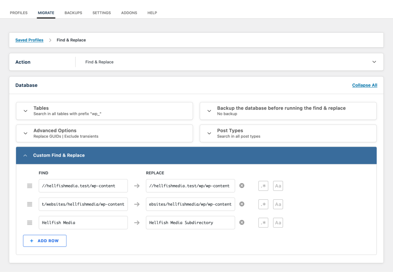The width and height of the screenshot is (393, 272).
Task: Remove the "Hellfish Media" row
Action: coord(242,222)
